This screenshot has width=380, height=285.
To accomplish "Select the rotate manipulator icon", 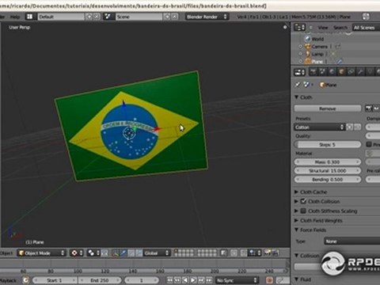I will coord(131,253).
